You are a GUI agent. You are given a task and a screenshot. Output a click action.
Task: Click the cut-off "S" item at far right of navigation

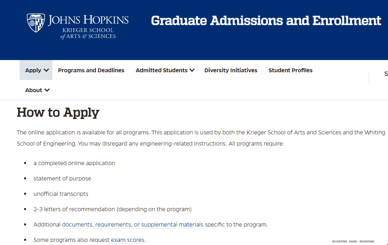386,74
